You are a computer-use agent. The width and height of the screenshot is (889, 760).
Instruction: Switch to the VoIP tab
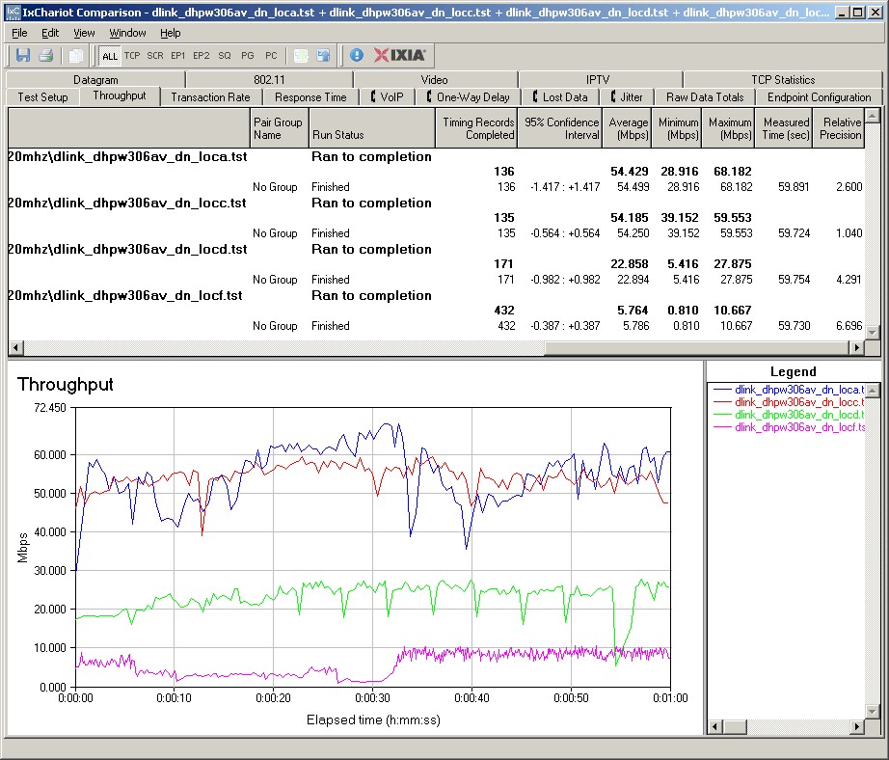point(388,97)
